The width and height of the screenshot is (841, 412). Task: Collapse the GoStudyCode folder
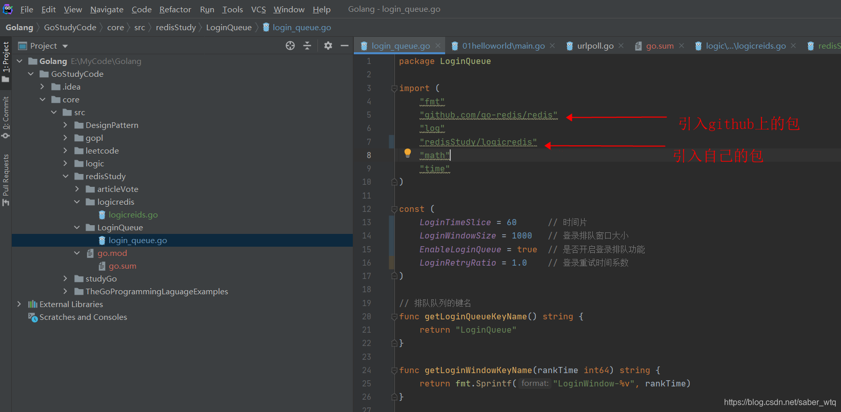(31, 74)
